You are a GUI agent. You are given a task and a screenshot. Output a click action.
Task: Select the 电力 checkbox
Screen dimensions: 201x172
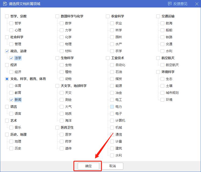point(112,107)
